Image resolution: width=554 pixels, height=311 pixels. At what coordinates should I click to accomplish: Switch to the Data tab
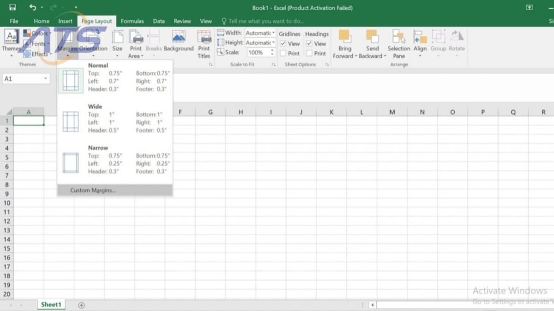[x=159, y=21]
